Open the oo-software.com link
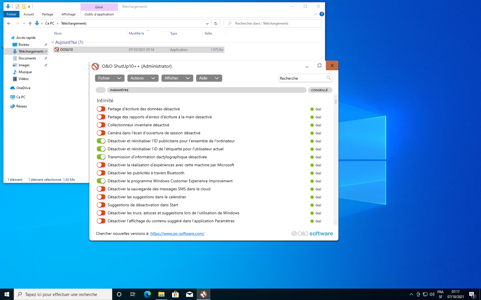 (177, 233)
